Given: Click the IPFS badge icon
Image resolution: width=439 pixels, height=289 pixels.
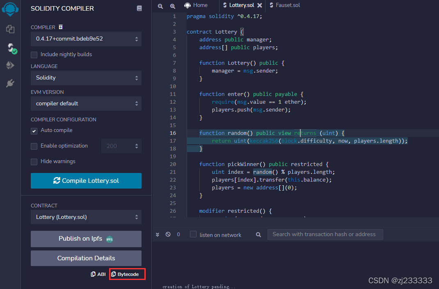Looking at the screenshot, I should coord(110,239).
